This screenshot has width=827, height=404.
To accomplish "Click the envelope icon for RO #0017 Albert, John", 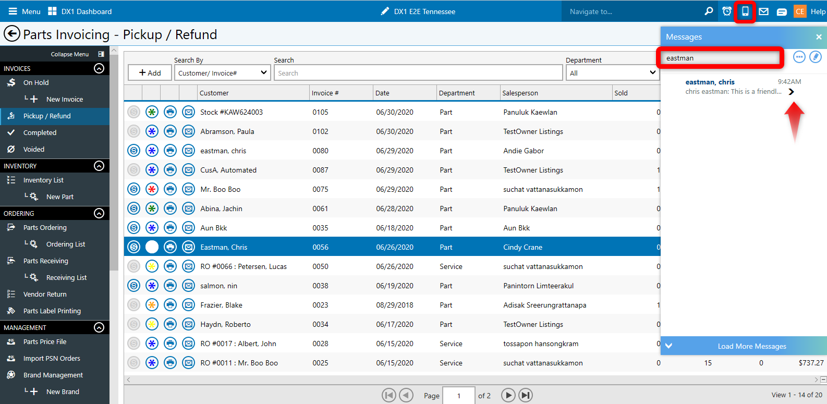I will tap(188, 344).
